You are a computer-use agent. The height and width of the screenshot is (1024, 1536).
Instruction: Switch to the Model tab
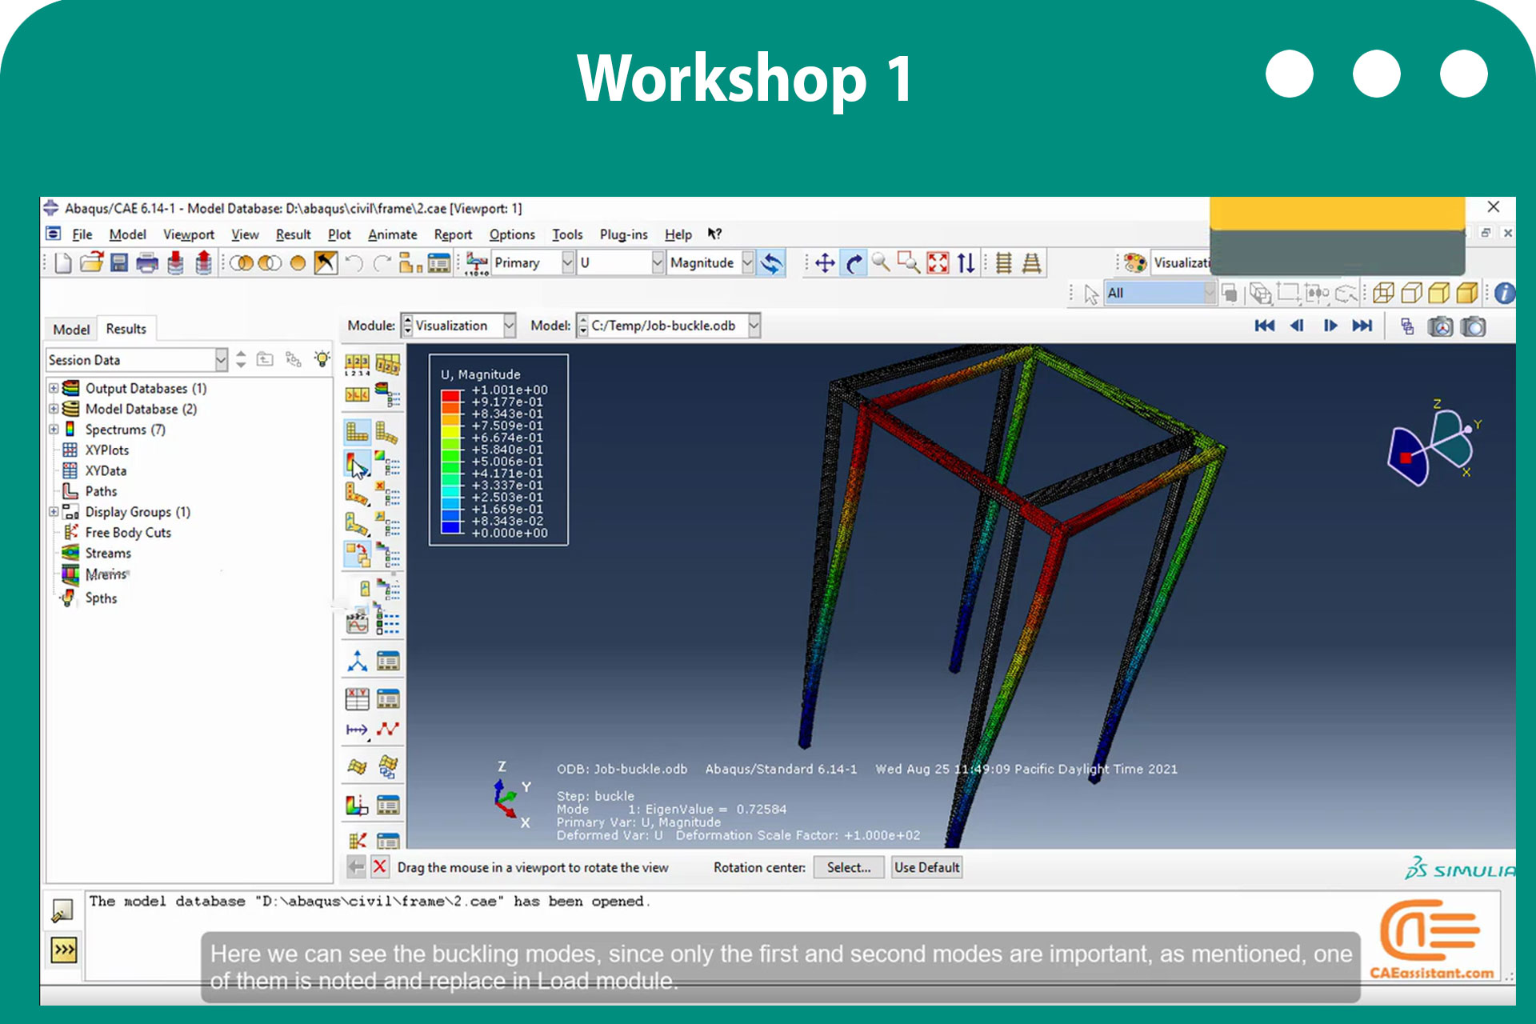pos(71,330)
